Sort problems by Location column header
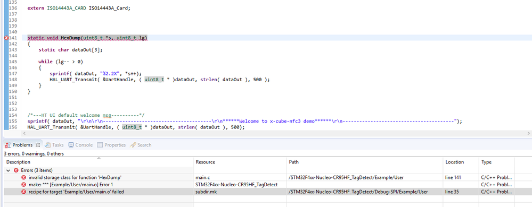Screen dimensions: 532x207 tap(461, 162)
